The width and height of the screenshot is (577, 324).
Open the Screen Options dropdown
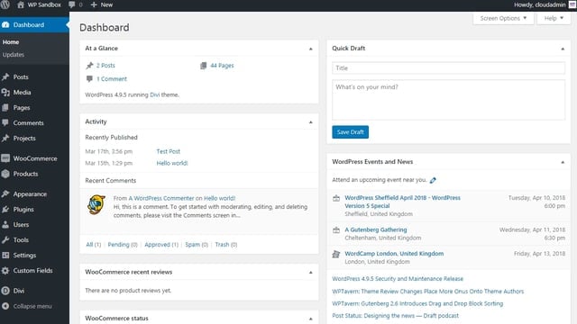point(503,18)
